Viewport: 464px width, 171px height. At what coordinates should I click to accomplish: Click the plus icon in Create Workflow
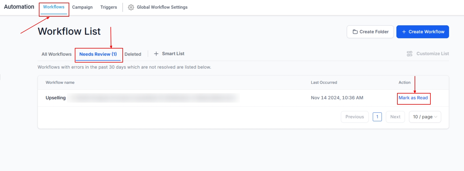(x=404, y=32)
